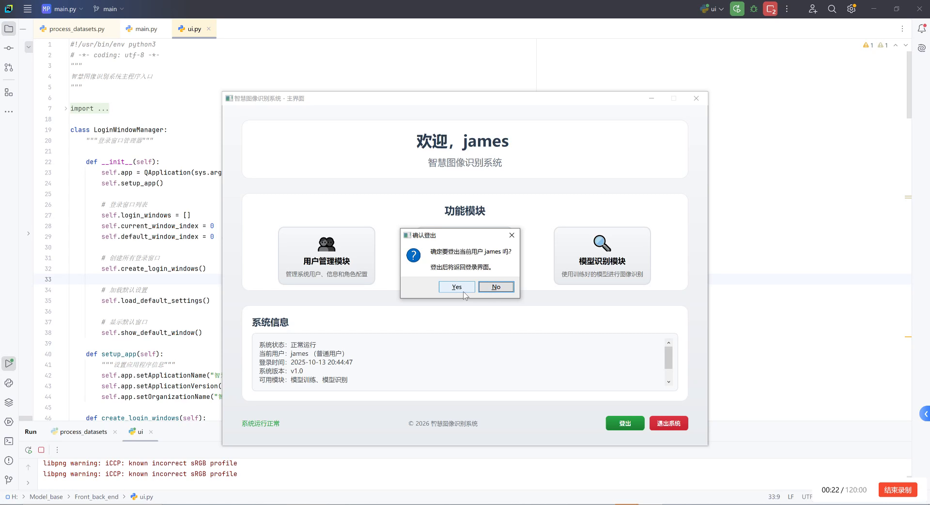Open the 用户管理模块 card
The width and height of the screenshot is (930, 505).
tap(326, 255)
